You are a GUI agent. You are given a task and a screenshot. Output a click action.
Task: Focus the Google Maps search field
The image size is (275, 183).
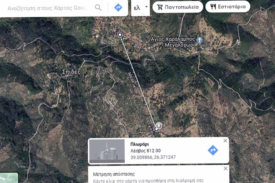point(47,8)
